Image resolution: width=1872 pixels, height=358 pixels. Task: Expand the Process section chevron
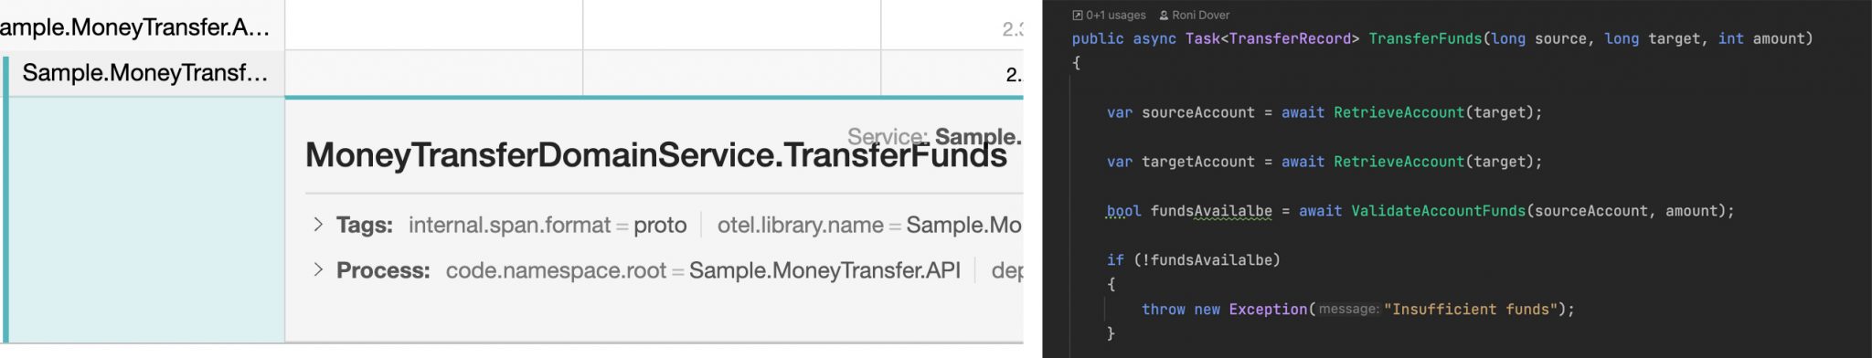point(318,270)
